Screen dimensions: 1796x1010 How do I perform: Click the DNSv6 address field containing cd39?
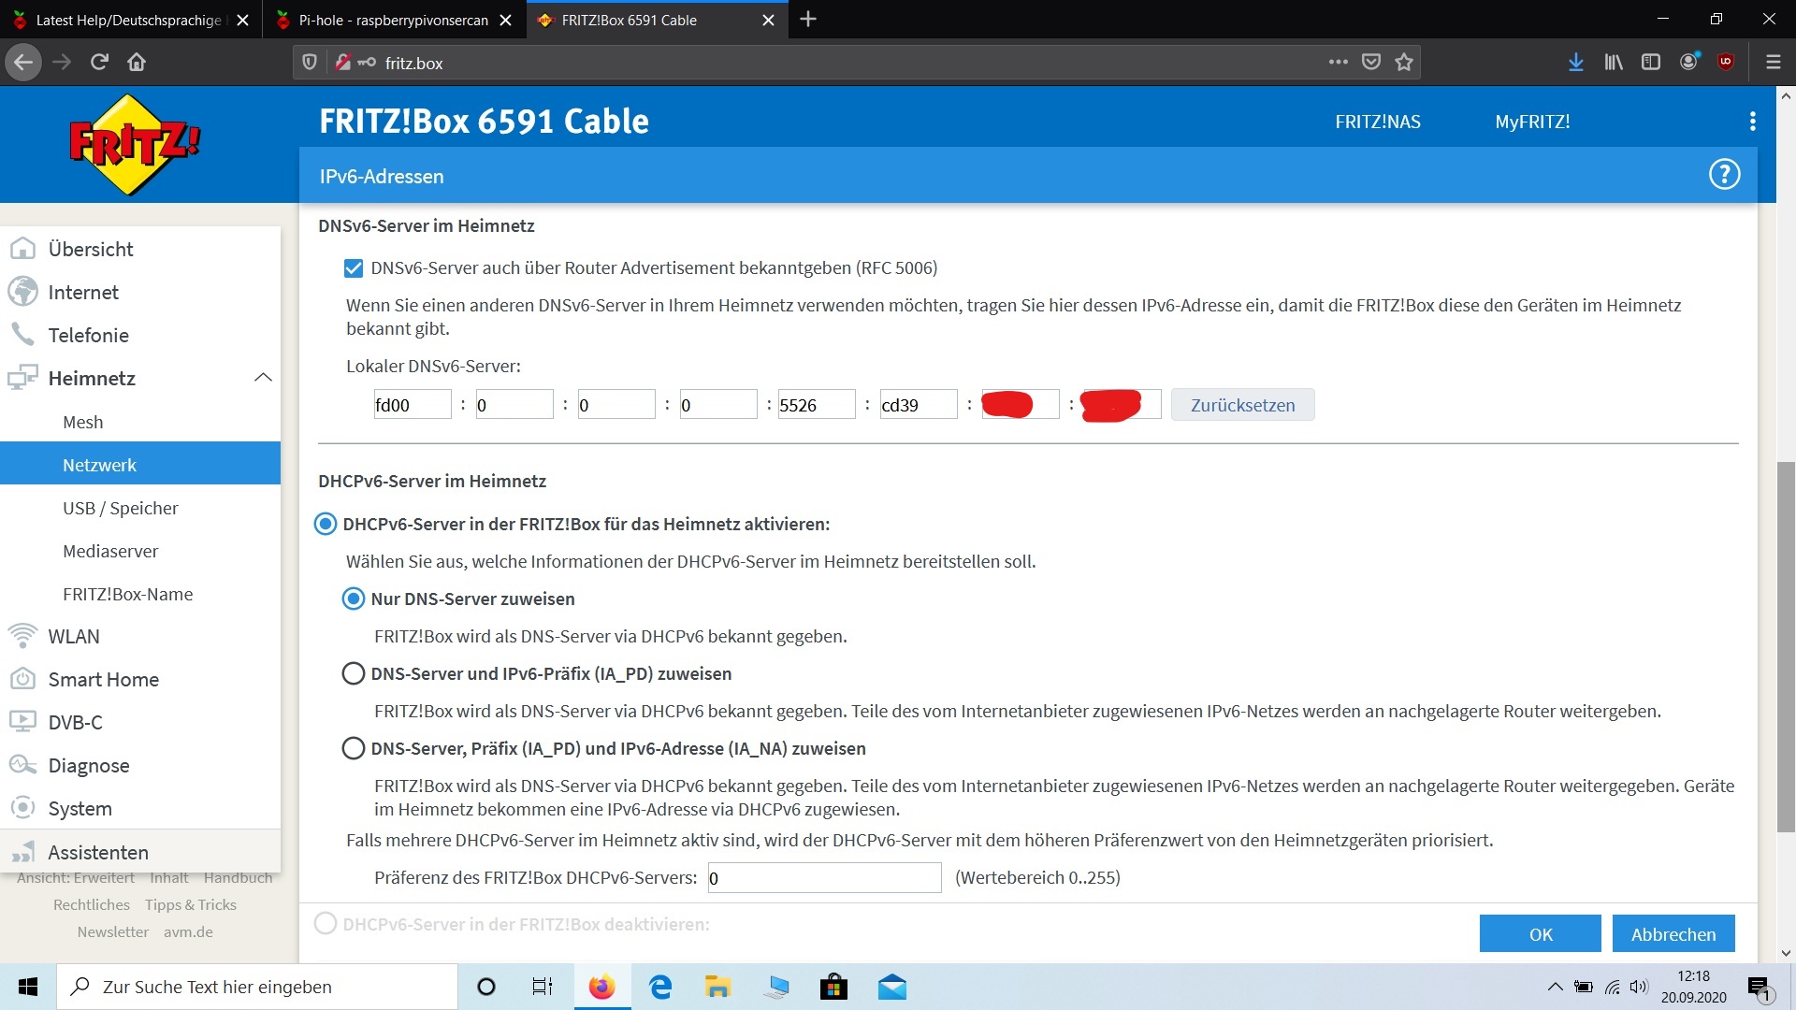[919, 405]
